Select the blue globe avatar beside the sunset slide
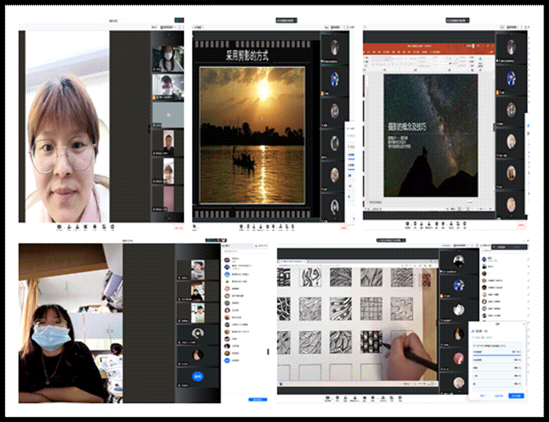Image resolution: width=549 pixels, height=422 pixels. [x=334, y=79]
